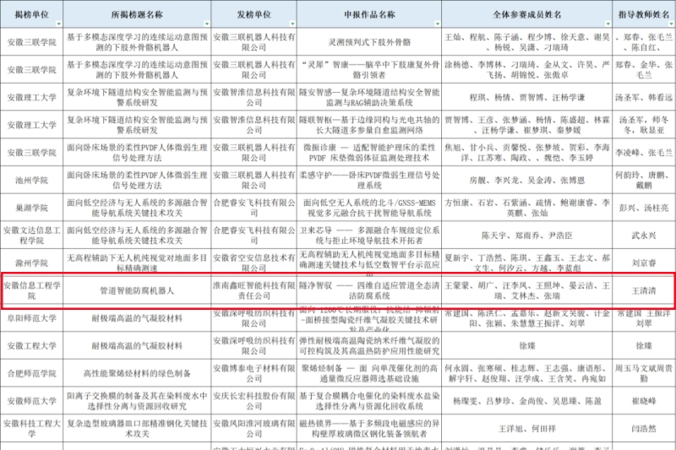Select the 管道智能防腐机器人 cell
The width and height of the screenshot is (676, 450).
[x=137, y=290]
